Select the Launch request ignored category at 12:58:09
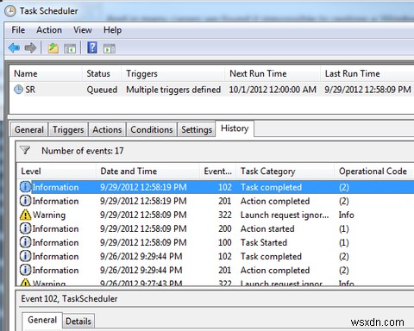Viewport: 414px width, 331px height. pos(285,215)
